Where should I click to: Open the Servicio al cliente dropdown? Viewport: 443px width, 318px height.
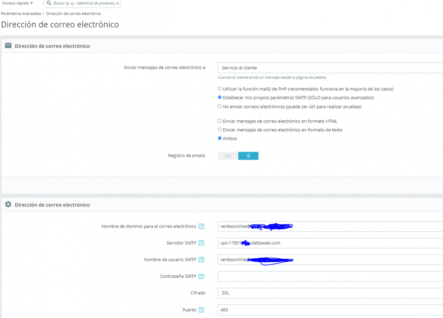point(330,68)
